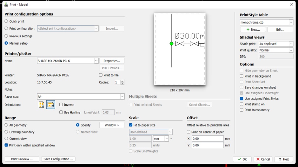Toggle Use assigned Print Styles
Image resolution: width=298 pixels, height=167 pixels.
(x=242, y=98)
